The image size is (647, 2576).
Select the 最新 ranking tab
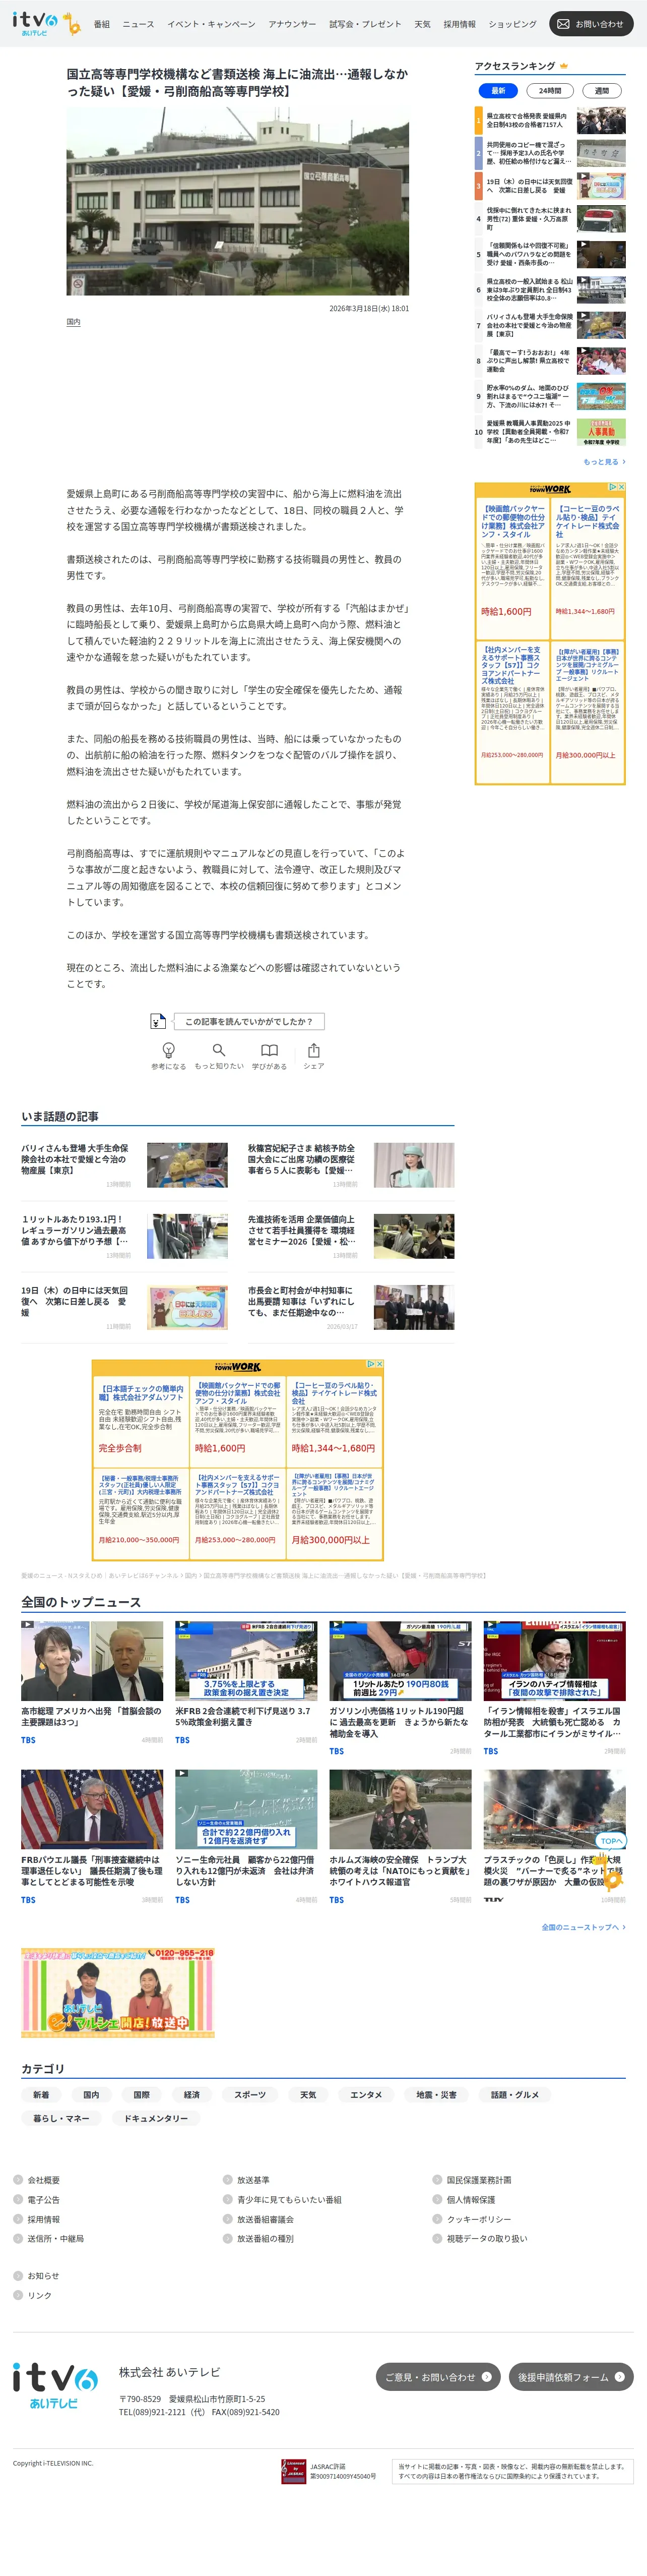coord(498,90)
